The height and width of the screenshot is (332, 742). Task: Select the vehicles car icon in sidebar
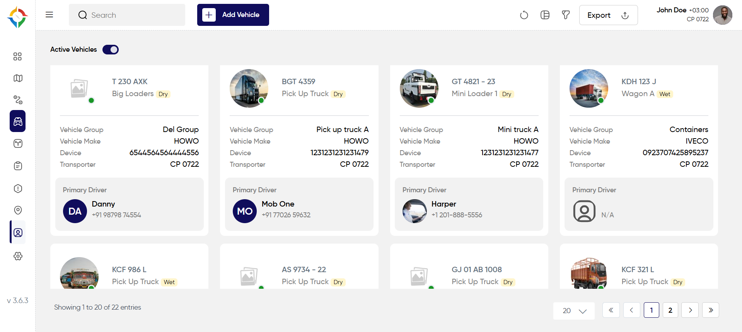(x=18, y=121)
